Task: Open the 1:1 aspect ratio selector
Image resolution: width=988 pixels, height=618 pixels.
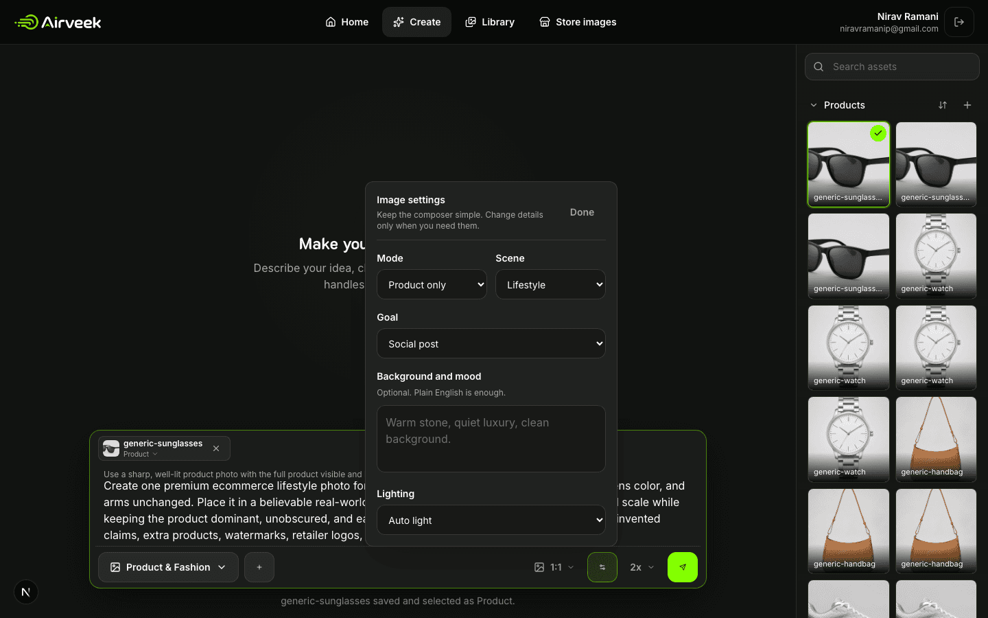Action: click(x=554, y=567)
